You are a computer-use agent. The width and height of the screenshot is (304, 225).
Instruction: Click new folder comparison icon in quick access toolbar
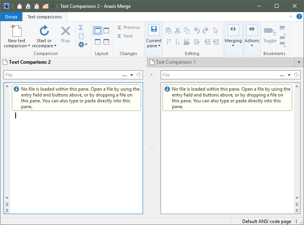[x=45, y=6]
